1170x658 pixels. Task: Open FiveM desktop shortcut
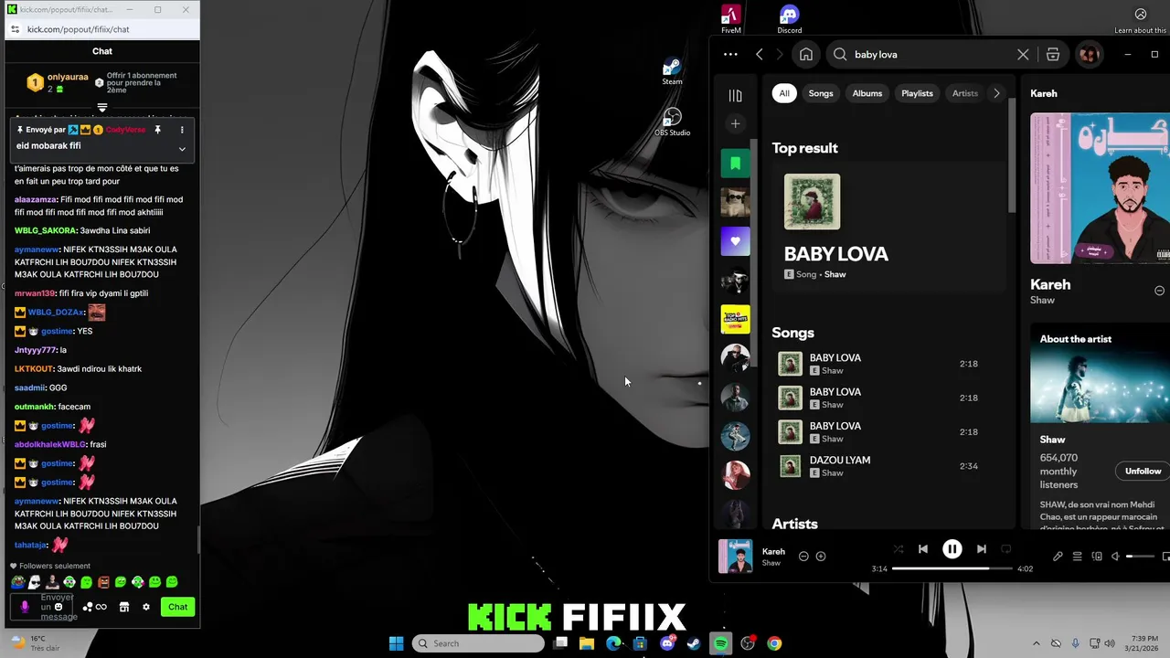point(730,18)
